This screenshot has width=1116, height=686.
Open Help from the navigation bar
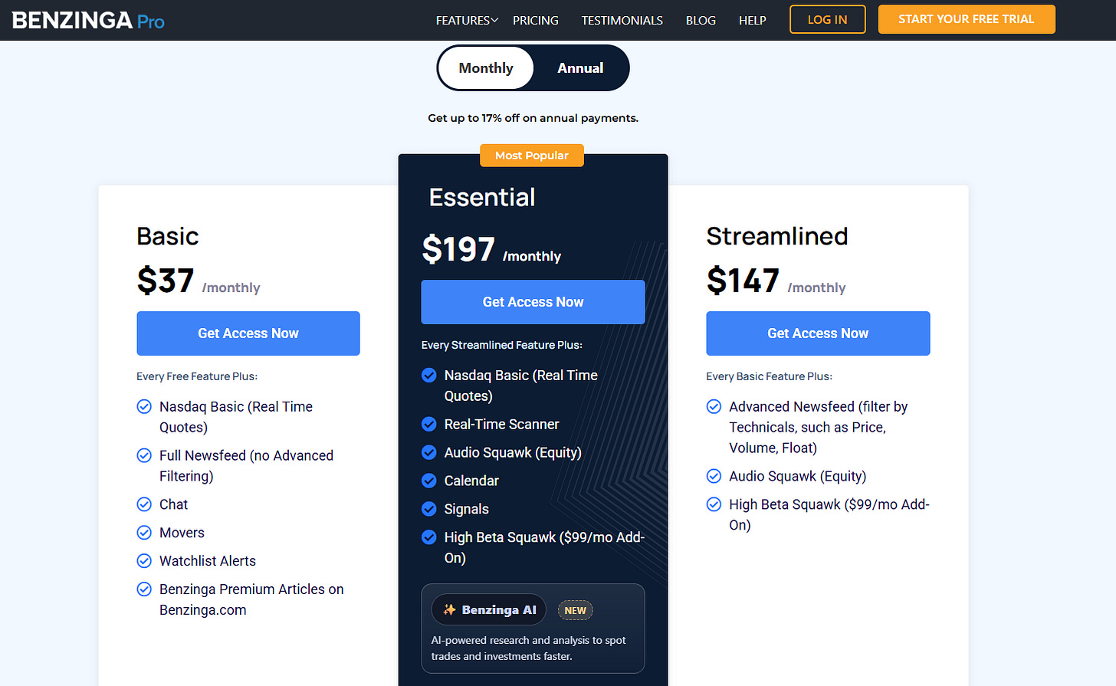point(752,21)
